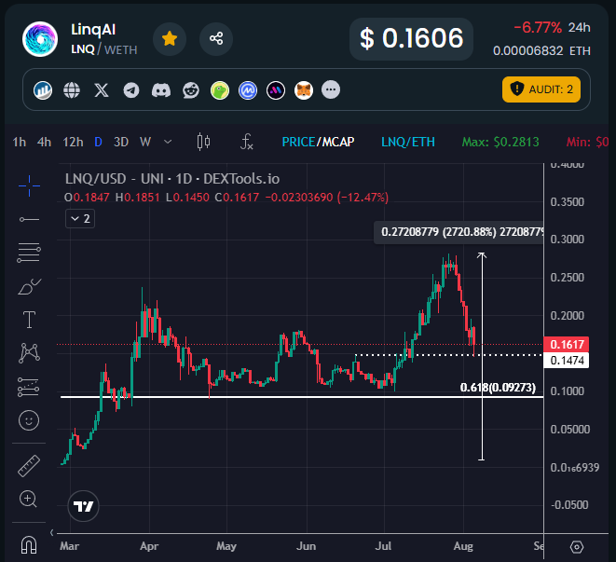This screenshot has height=562, width=616.
Task: Add token to MetaMask fox icon
Action: point(304,90)
